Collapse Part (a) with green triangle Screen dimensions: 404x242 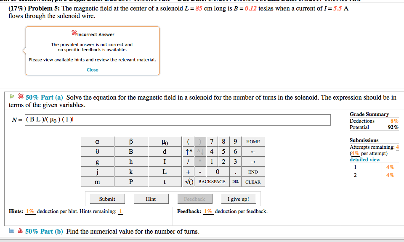point(12,97)
